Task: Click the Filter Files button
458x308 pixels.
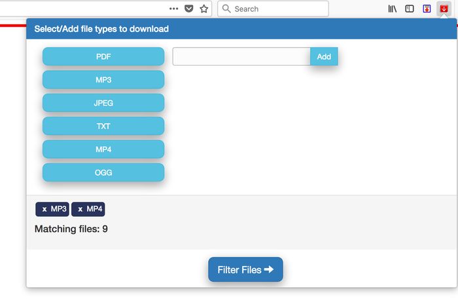Action: pos(245,269)
